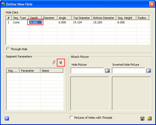Click the Parameter column header

pos(30,71)
